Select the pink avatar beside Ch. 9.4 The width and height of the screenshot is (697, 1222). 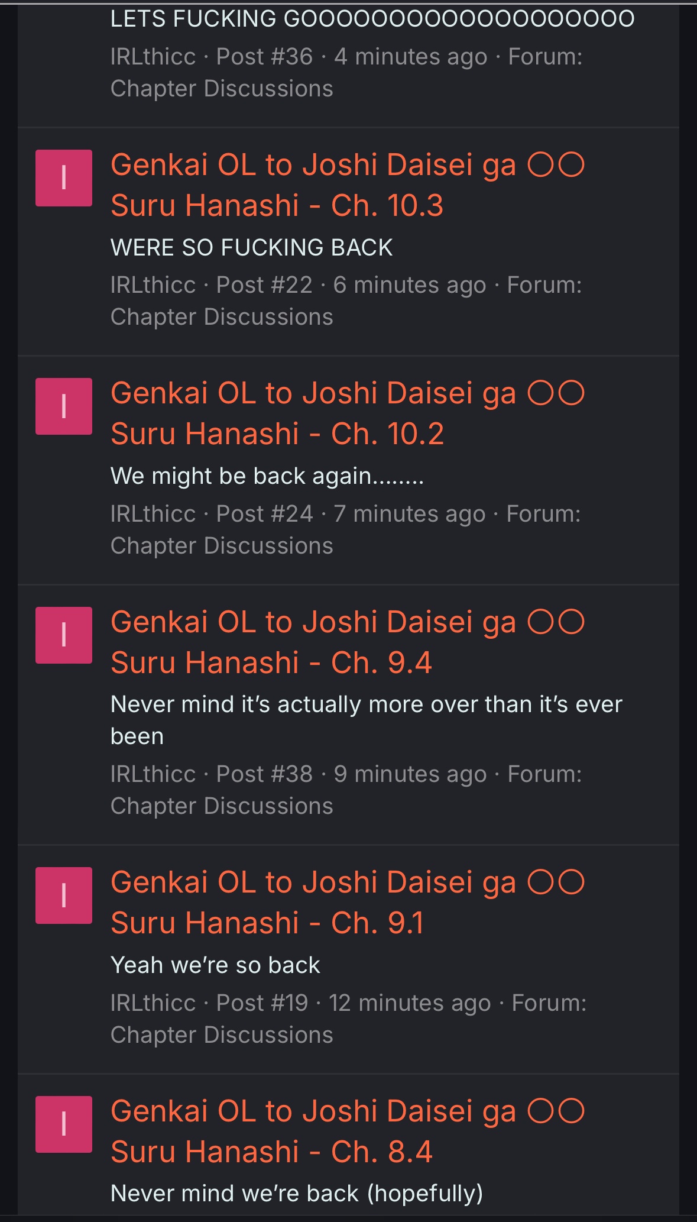pos(64,635)
